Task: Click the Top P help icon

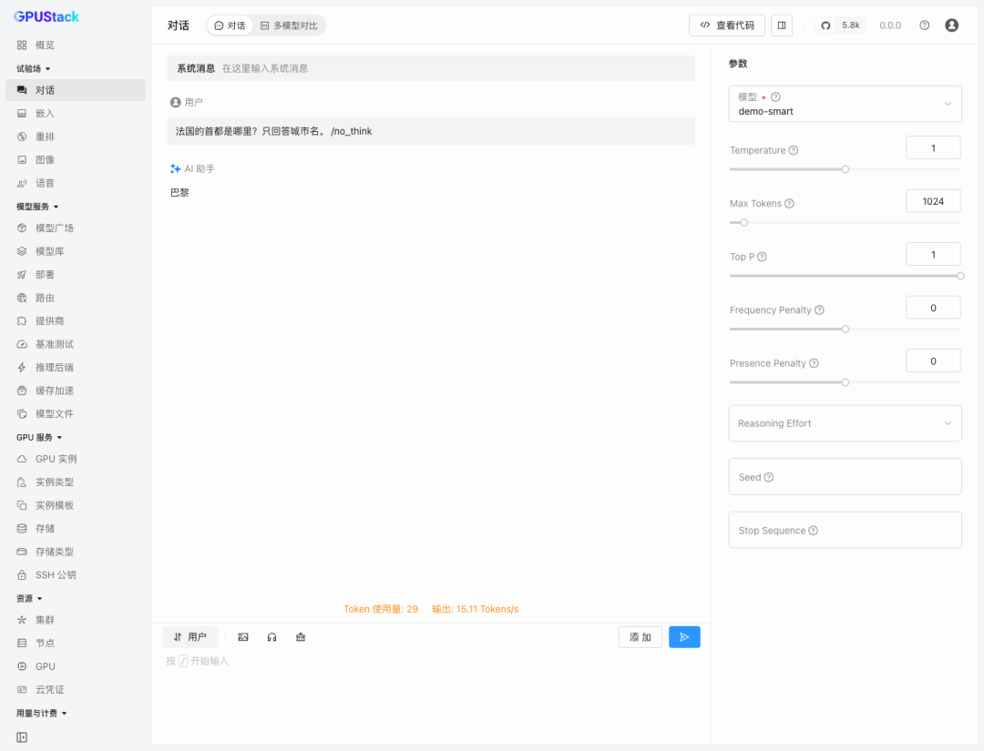Action: pos(762,257)
